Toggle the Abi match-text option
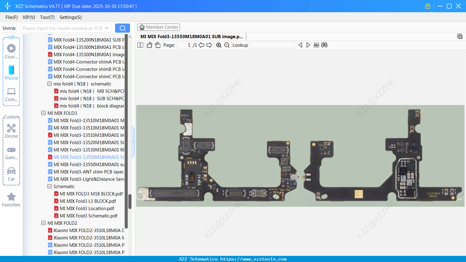Image resolution: width=466 pixels, height=262 pixels. tap(316, 45)
